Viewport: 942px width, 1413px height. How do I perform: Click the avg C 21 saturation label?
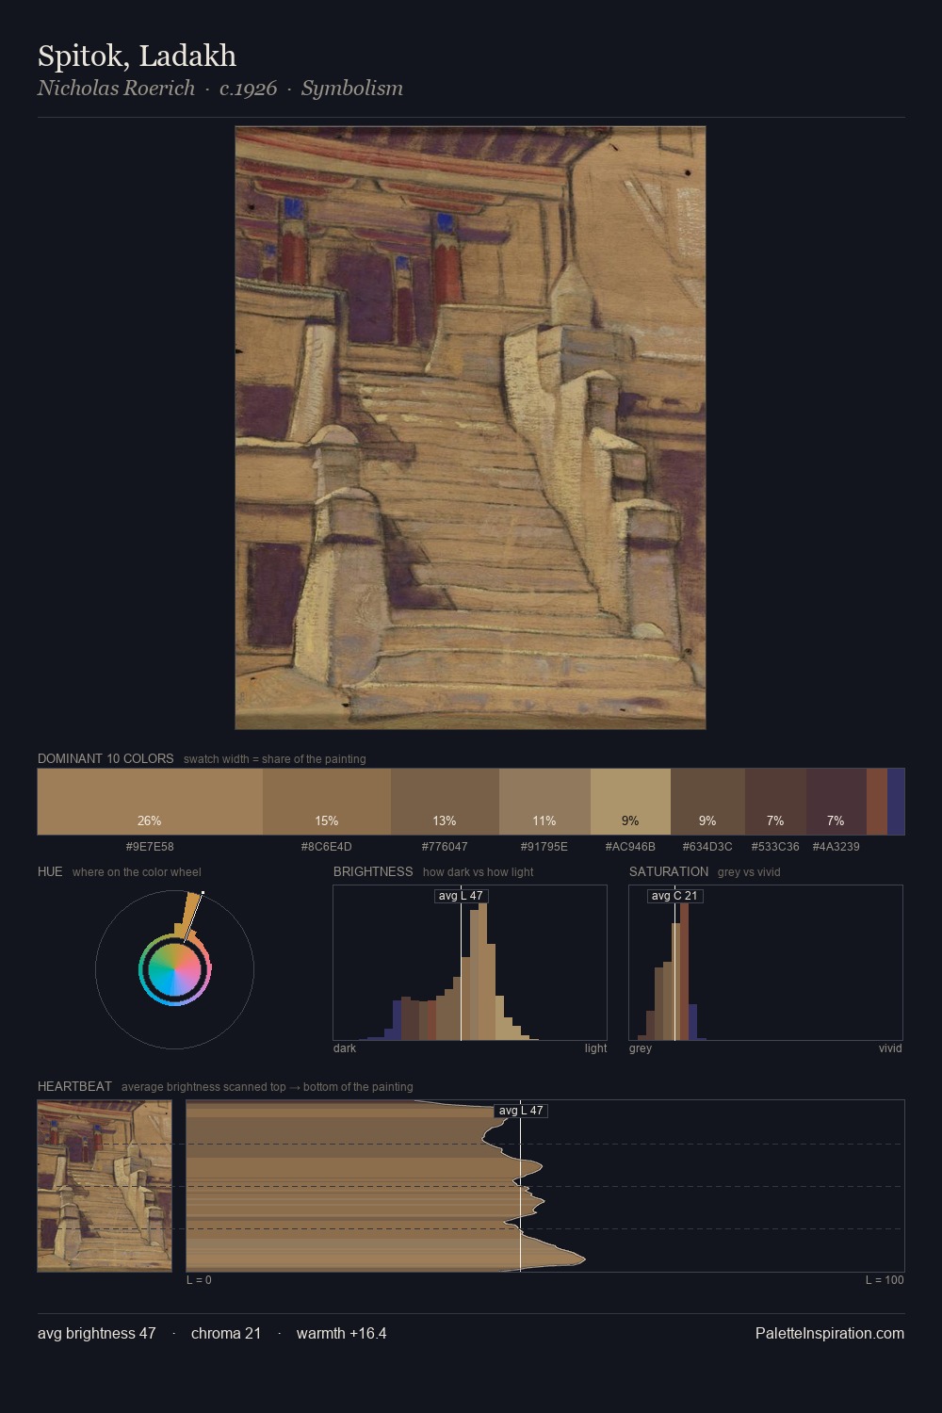674,896
